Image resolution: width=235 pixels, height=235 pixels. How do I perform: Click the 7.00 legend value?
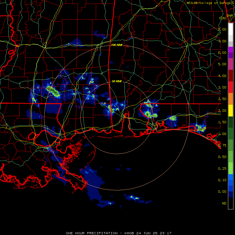(222, 41)
